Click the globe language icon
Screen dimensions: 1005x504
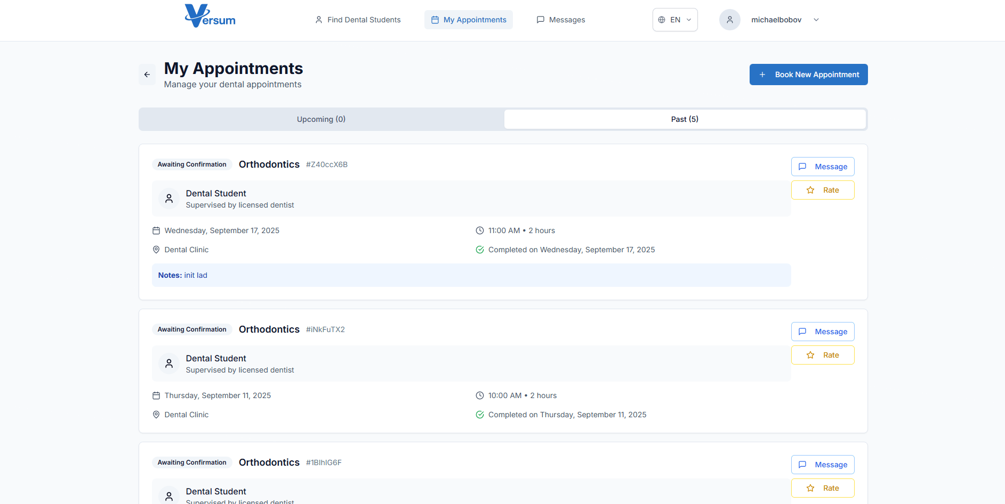[x=662, y=20]
